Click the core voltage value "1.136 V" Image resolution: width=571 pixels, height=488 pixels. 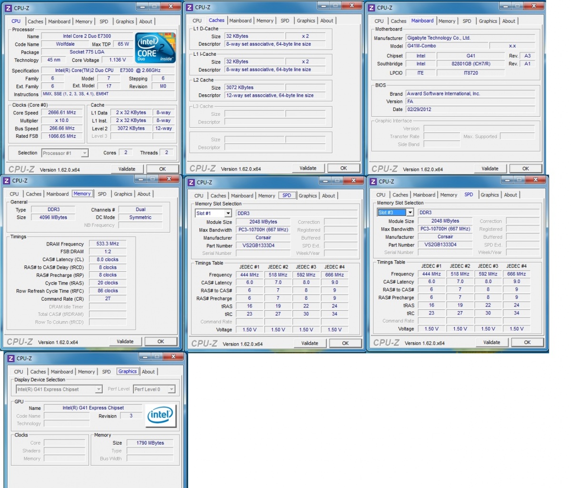pos(117,60)
